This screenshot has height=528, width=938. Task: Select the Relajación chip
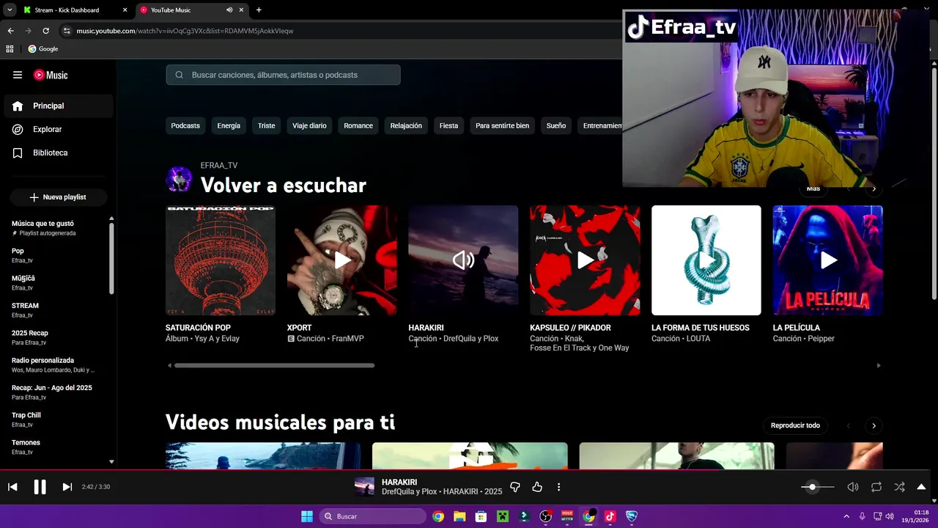(x=406, y=125)
